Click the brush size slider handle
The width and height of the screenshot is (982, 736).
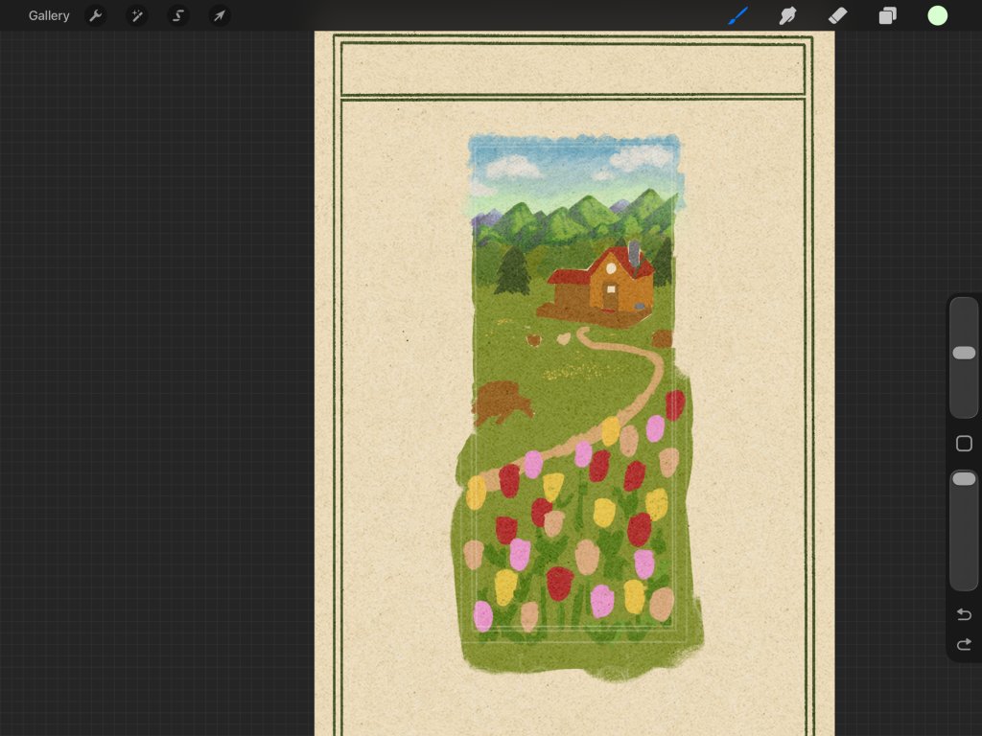(964, 354)
